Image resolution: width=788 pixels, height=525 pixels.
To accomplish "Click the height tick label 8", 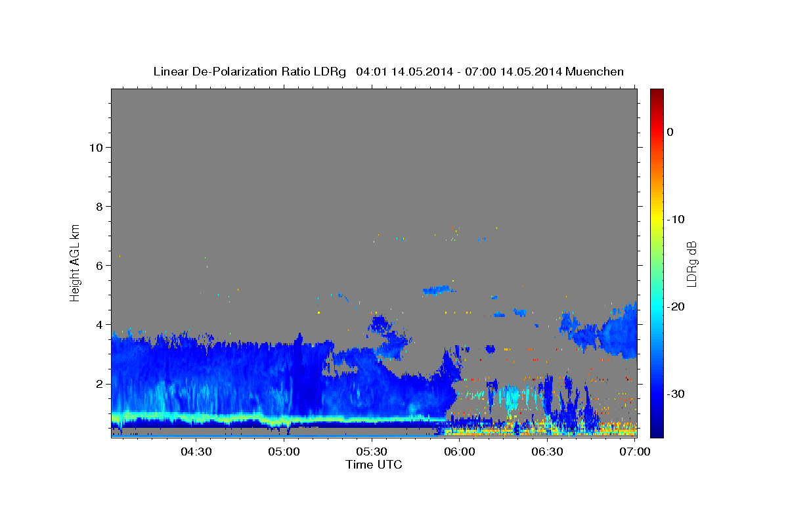I will [100, 207].
